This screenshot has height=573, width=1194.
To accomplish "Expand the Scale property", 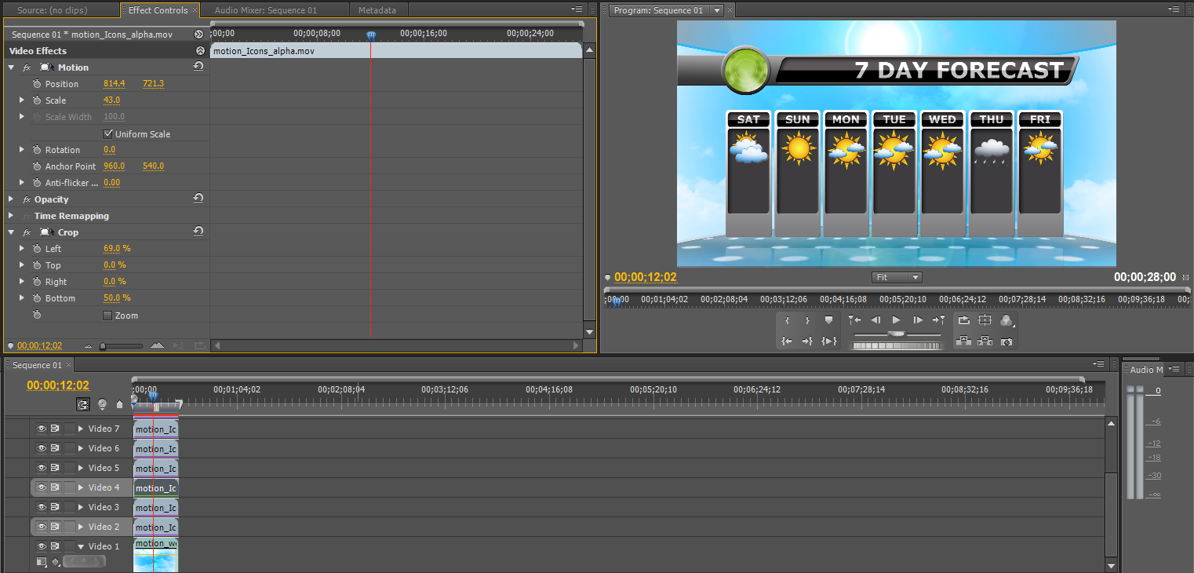I will pos(22,100).
